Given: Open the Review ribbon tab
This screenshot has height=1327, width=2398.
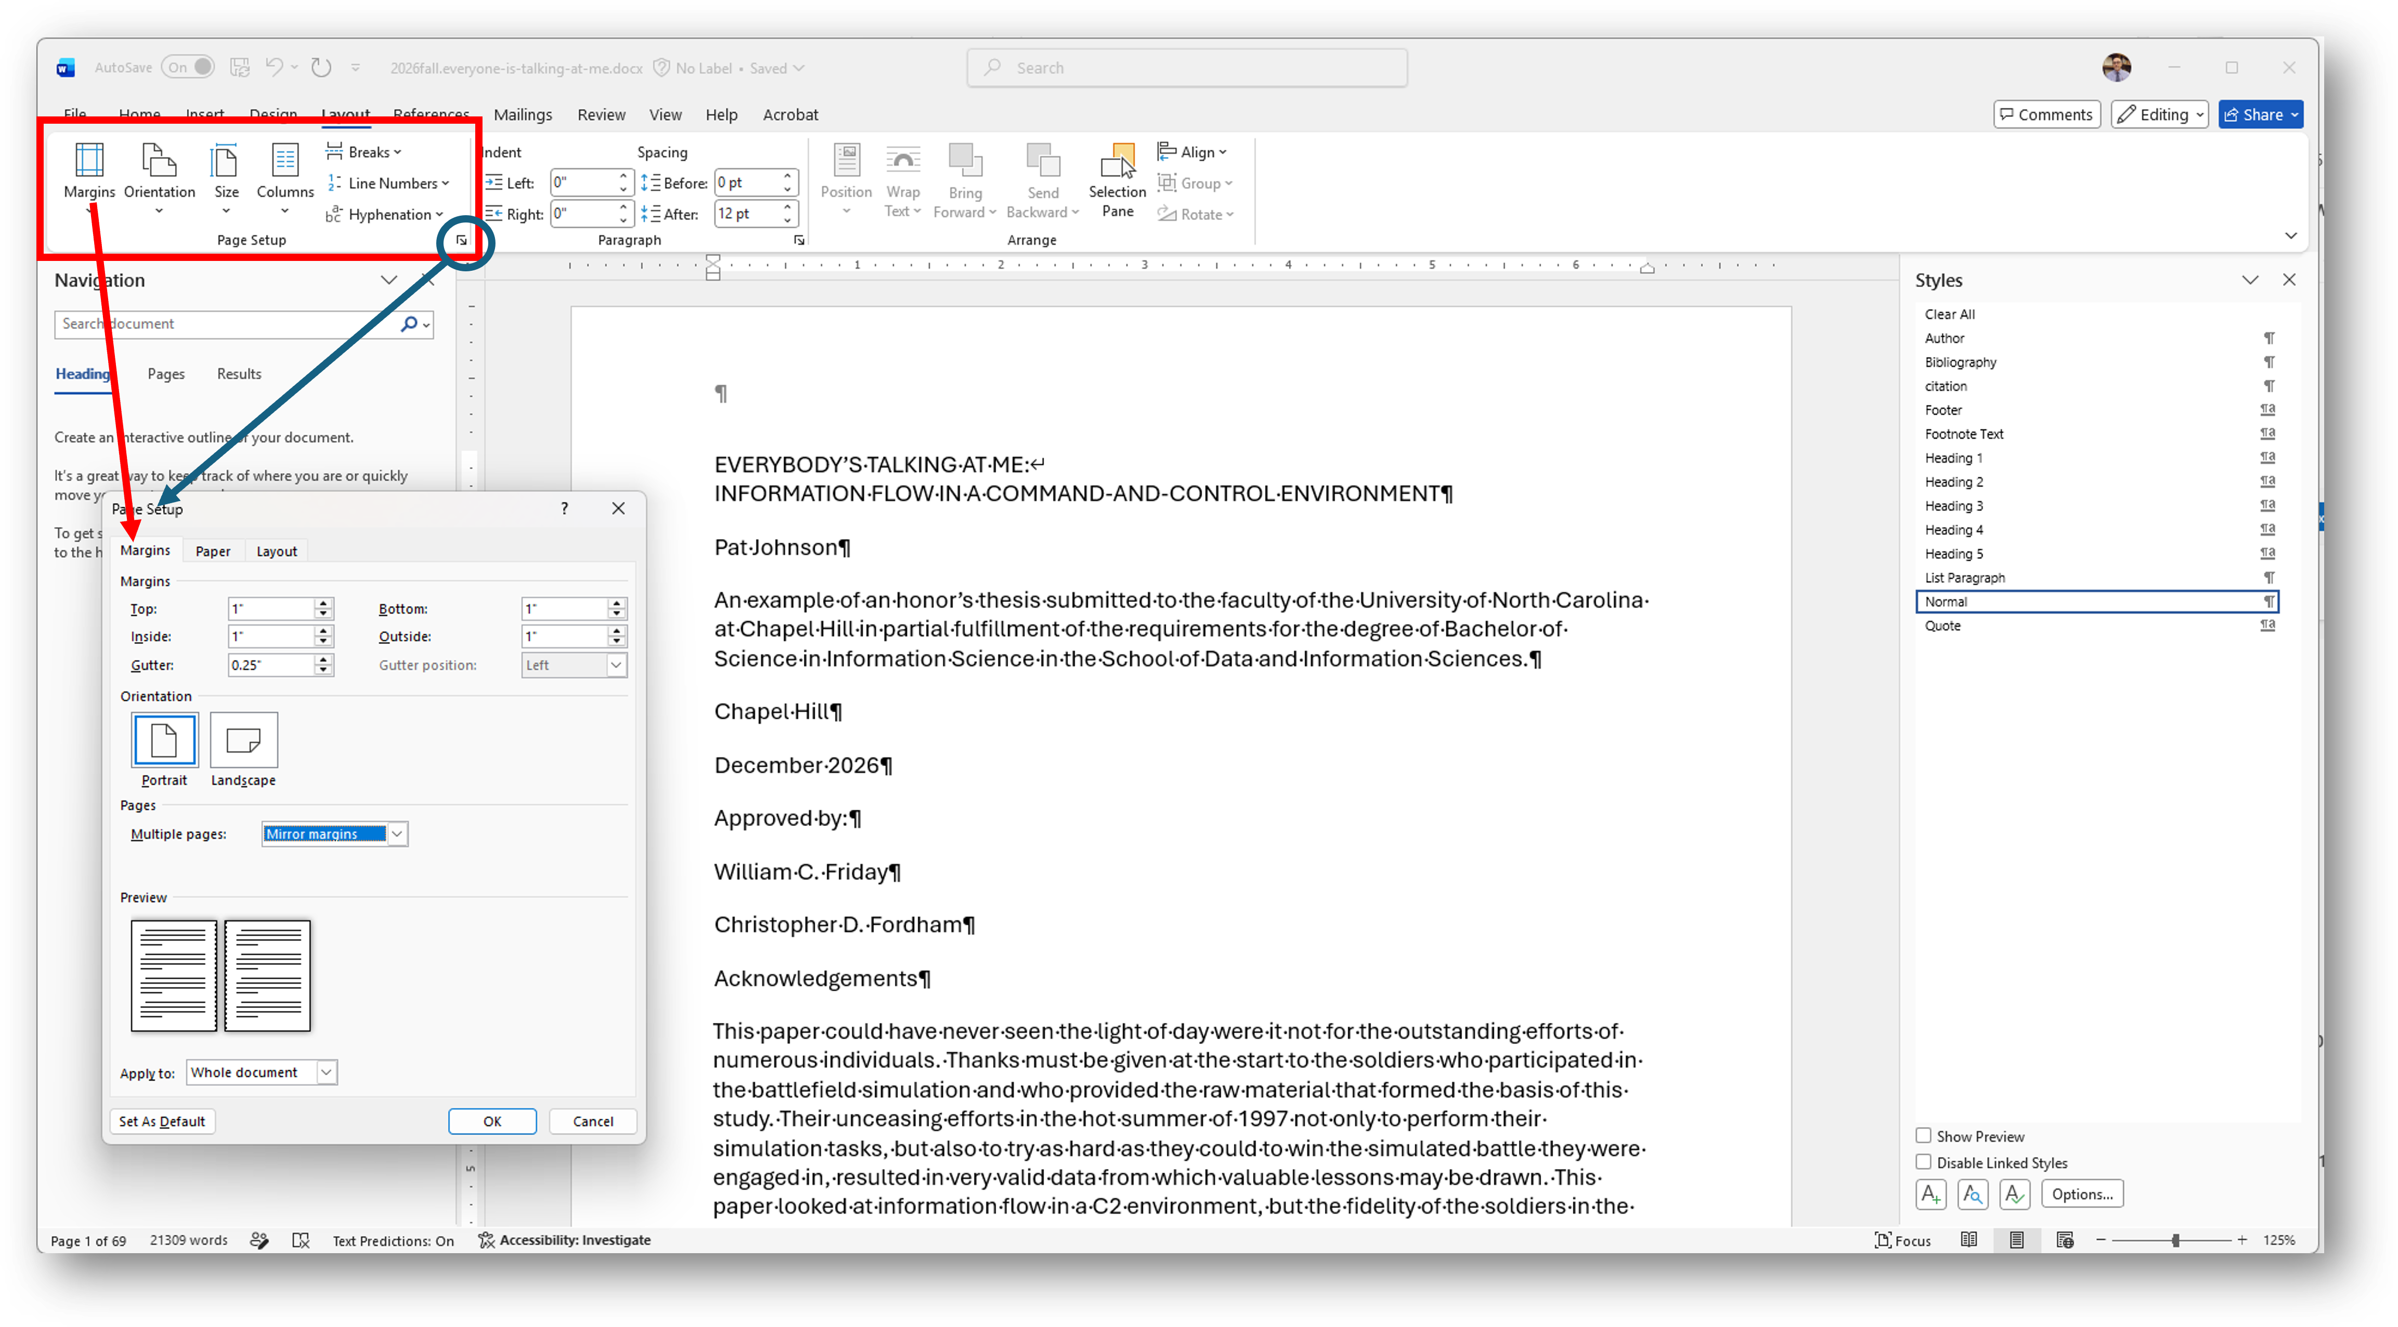Looking at the screenshot, I should (x=602, y=114).
